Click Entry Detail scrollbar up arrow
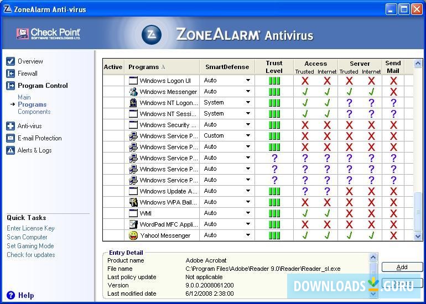426x304 pixels. tap(373, 257)
